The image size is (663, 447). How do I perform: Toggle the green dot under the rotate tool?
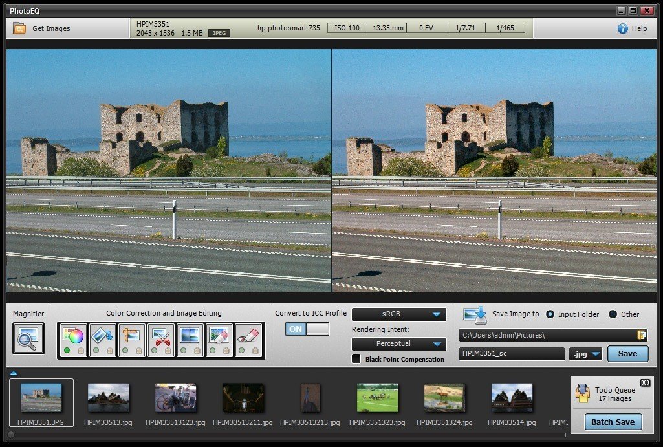[x=96, y=351]
